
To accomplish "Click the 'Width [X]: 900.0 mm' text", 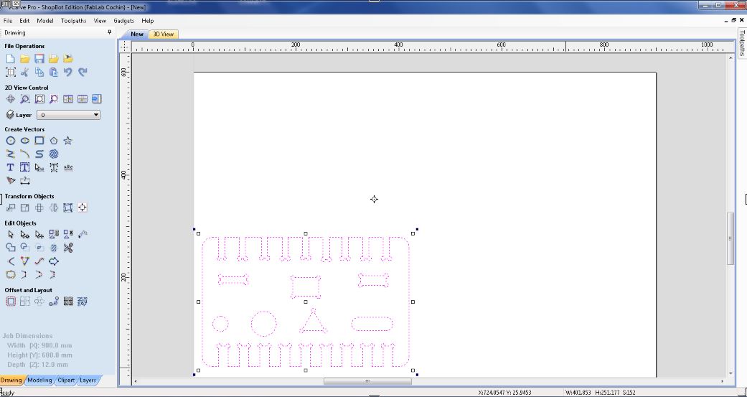I will point(39,345).
